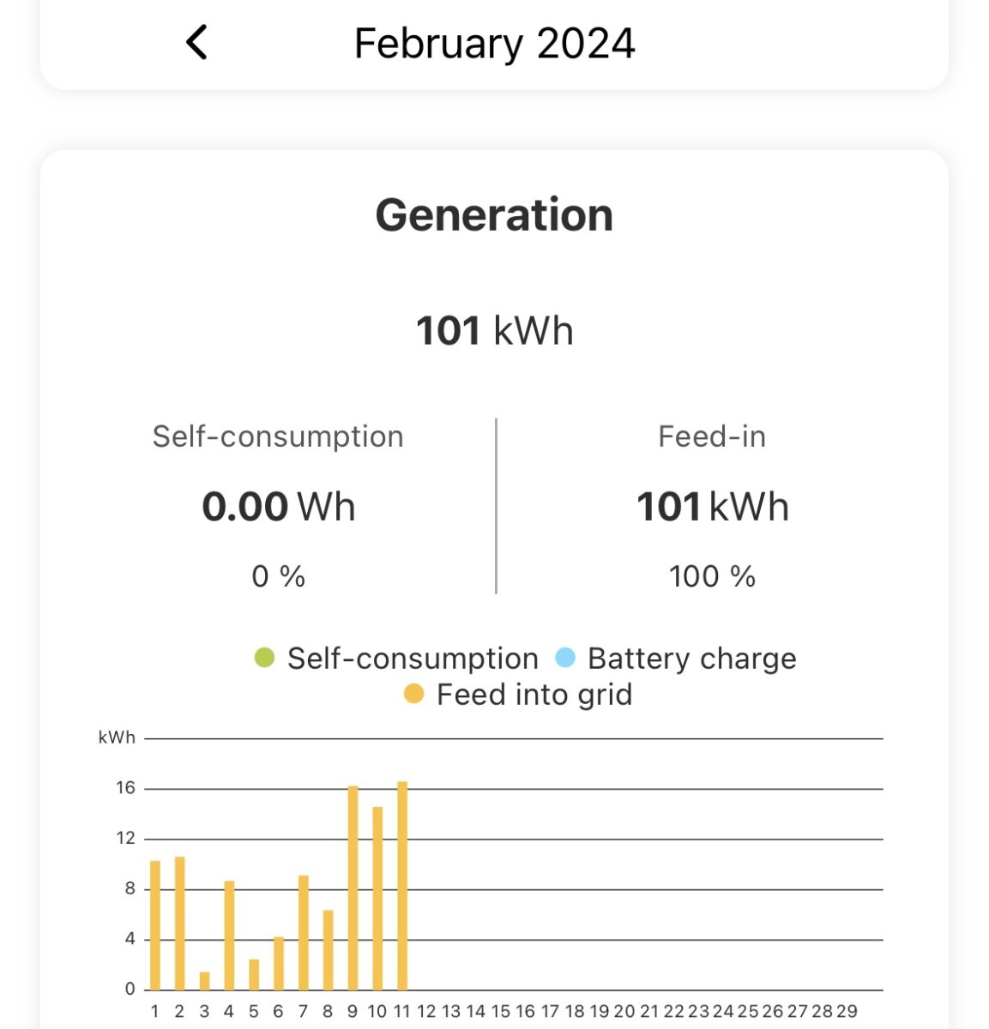Toggle yellow Feed into grid legend dot
989x1029 pixels.
pos(413,695)
